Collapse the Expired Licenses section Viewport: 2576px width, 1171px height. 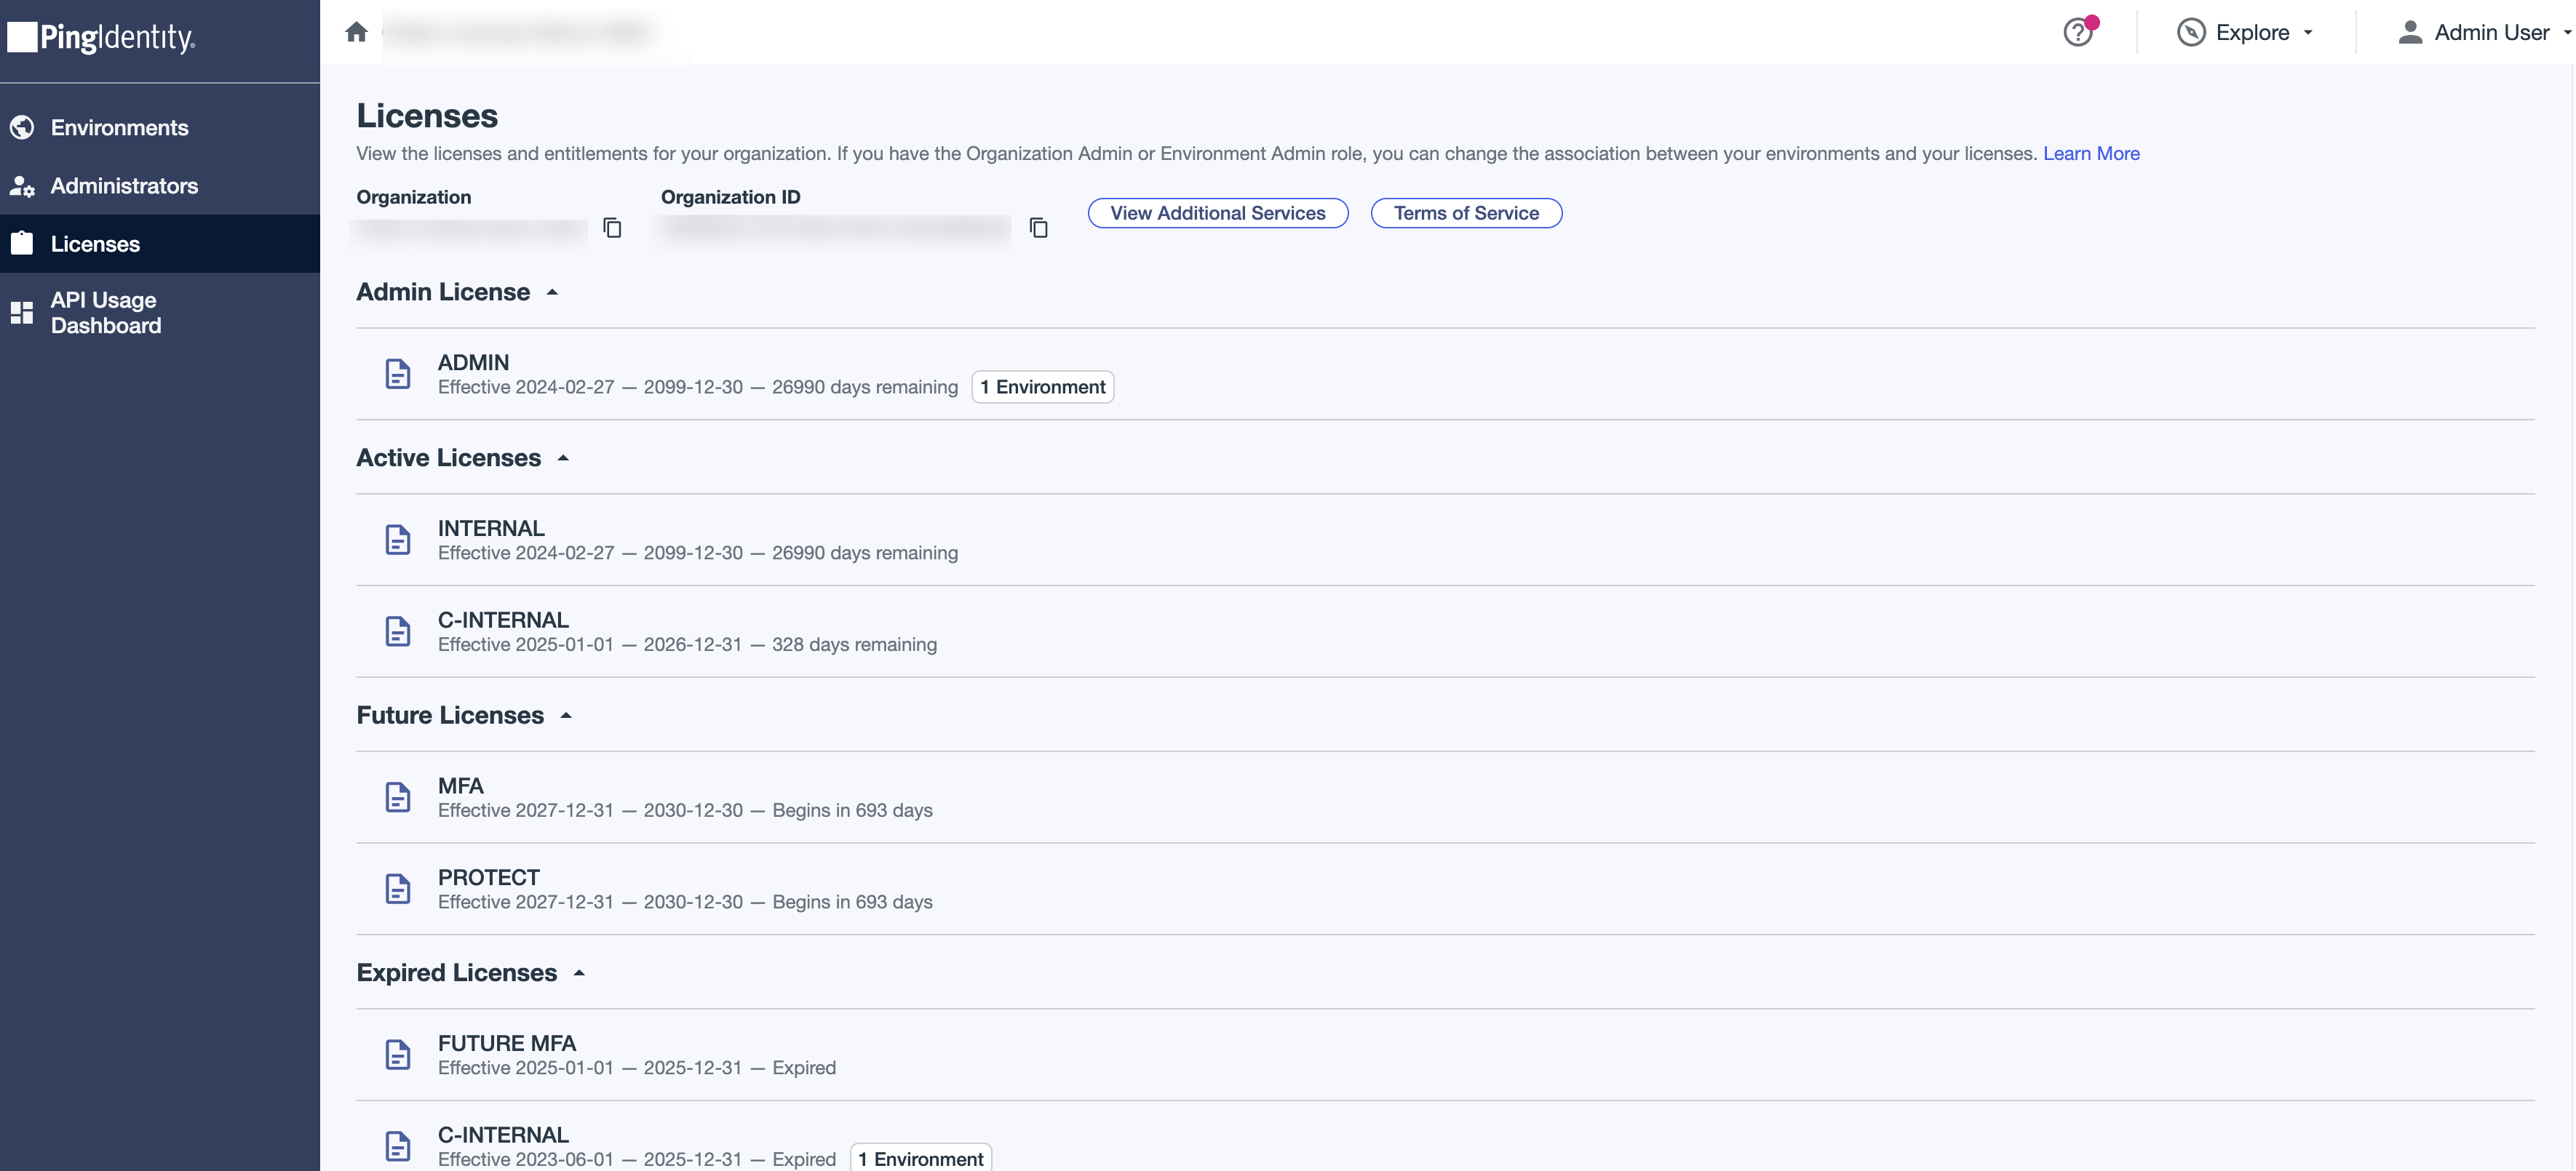579,972
